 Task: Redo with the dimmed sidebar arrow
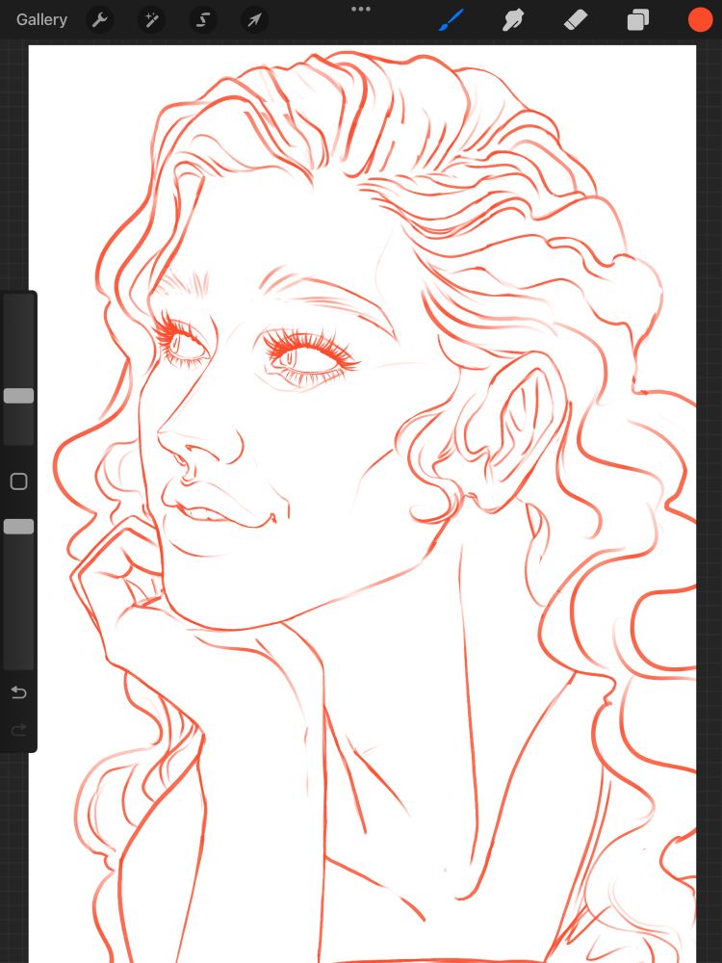click(x=19, y=730)
